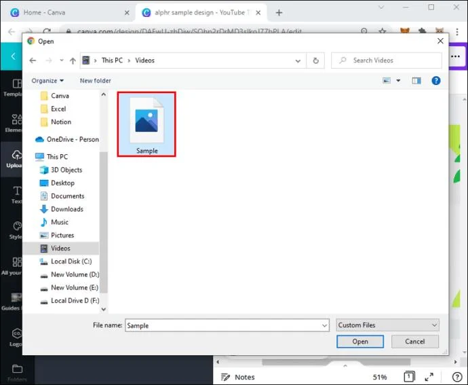Open the Organize menu
This screenshot has height=385, width=468.
[x=47, y=81]
